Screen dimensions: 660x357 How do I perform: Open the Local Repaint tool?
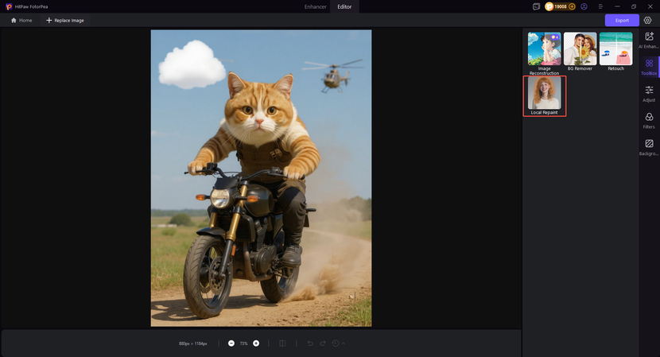pos(544,95)
